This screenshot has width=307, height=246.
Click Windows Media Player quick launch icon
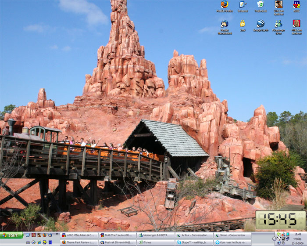(x=33, y=242)
